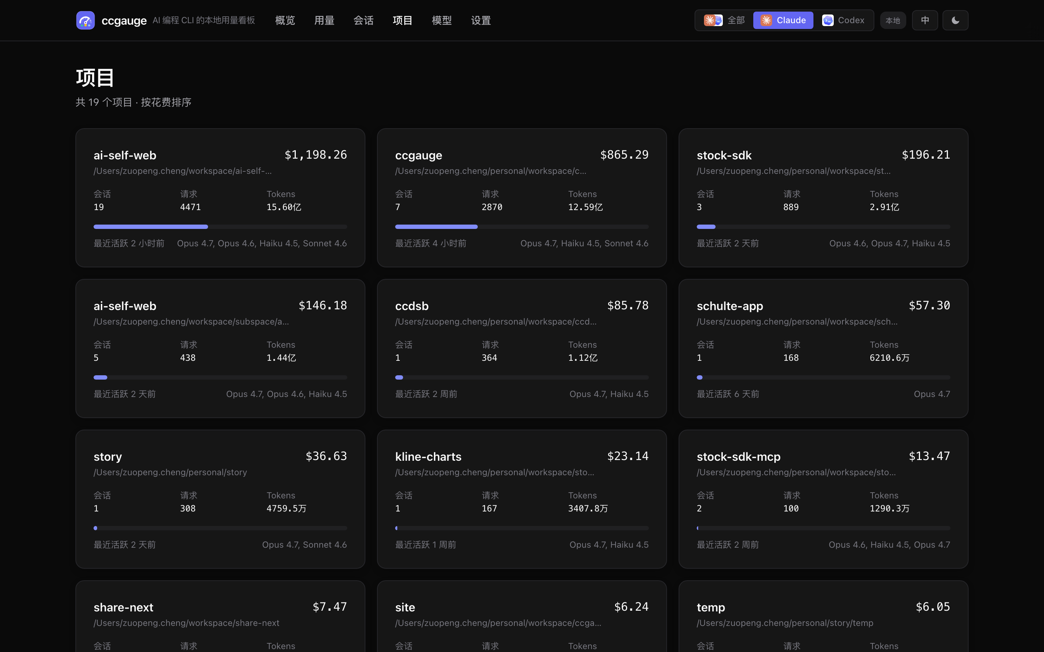Switch language with the 中 button
The width and height of the screenshot is (1044, 652).
tap(925, 20)
